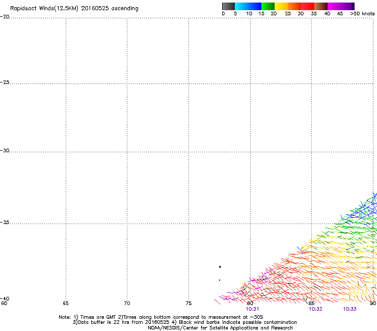
Task: Click the '-30' latitude axis label
Action: pyautogui.click(x=5, y=151)
